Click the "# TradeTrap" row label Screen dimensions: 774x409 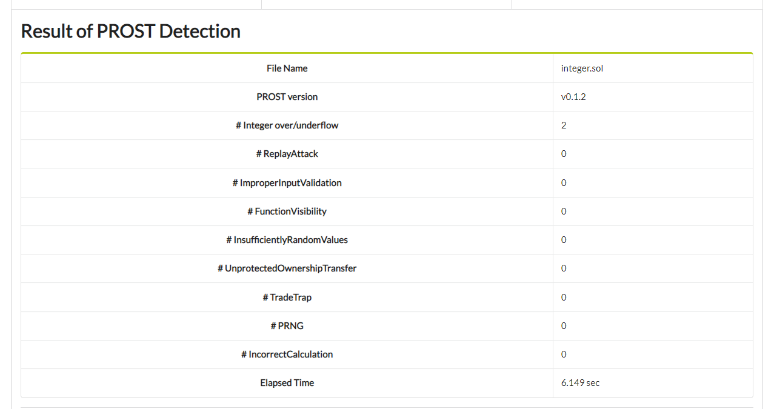tap(287, 298)
